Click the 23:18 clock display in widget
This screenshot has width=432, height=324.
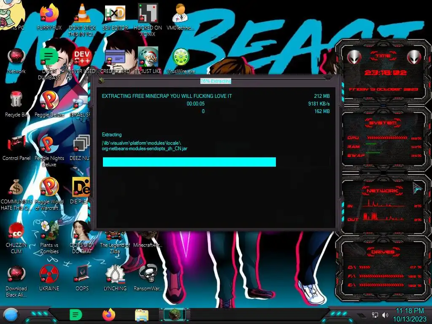pyautogui.click(x=385, y=73)
